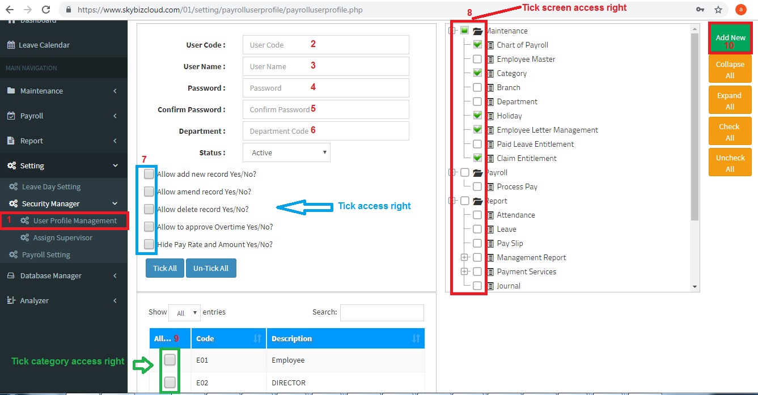This screenshot has height=395, width=758.
Task: Click the browser reload icon
Action: click(x=46, y=10)
